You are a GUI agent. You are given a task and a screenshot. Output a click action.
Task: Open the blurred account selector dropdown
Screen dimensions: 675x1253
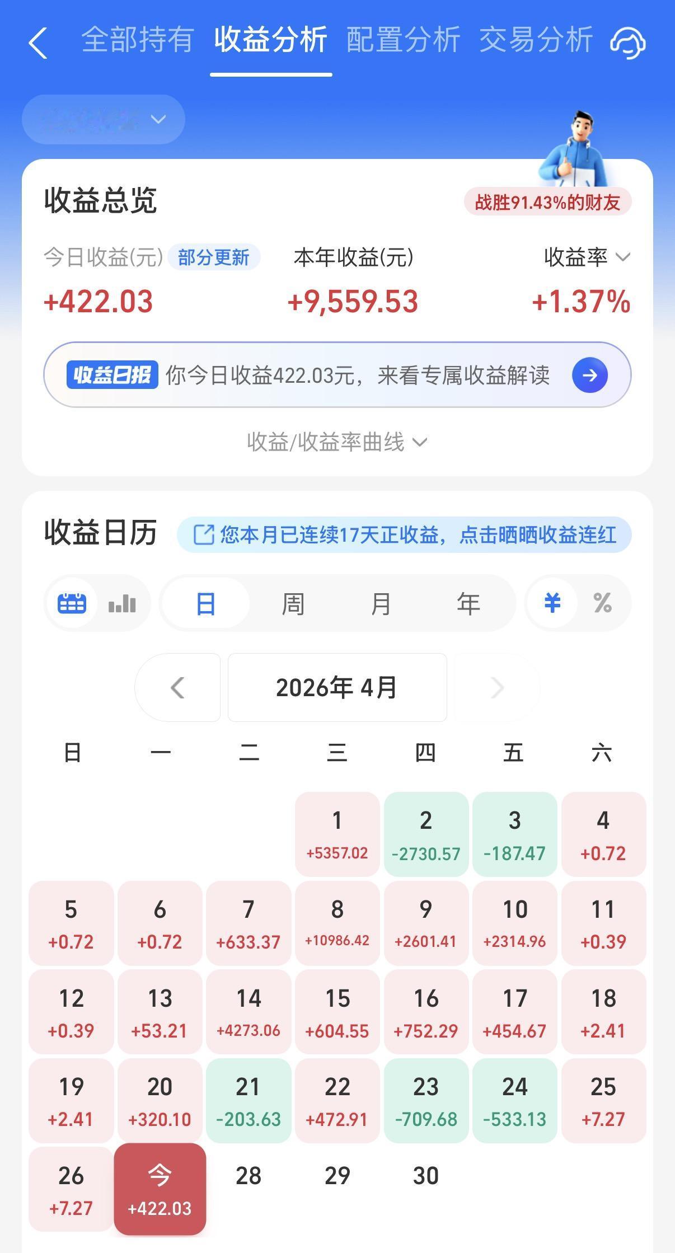pos(104,119)
